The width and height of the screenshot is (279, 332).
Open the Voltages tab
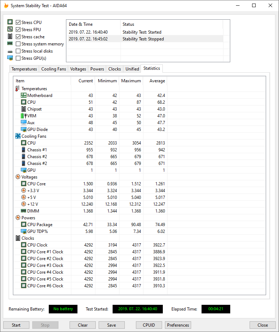coord(78,69)
